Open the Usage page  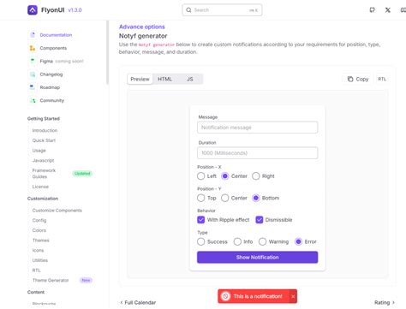39,151
